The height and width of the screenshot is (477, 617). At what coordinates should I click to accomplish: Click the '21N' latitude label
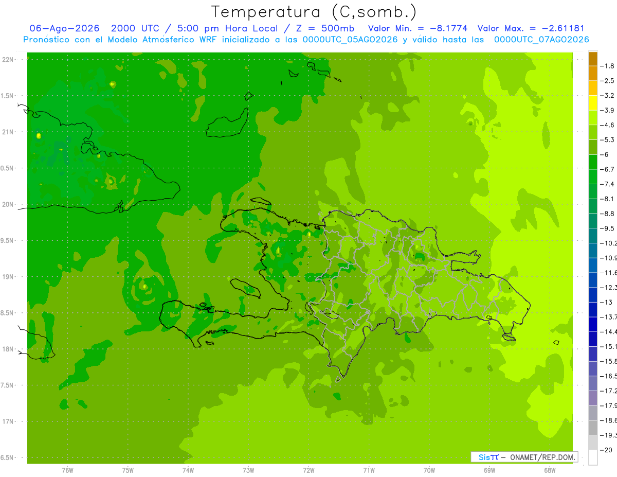click(9, 132)
